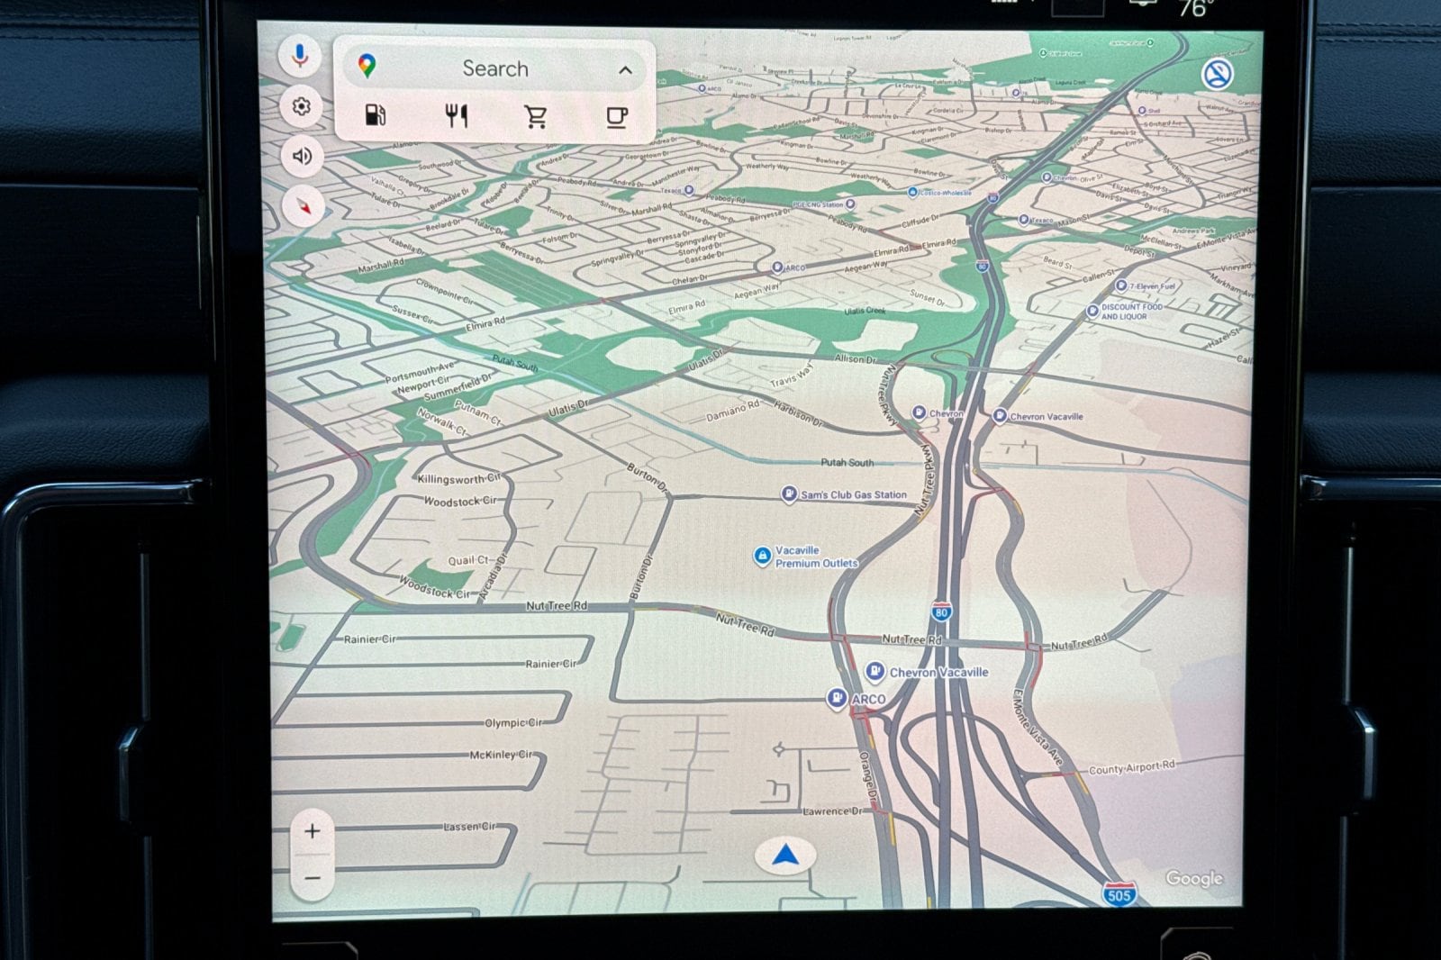Tap the 'Cliffside Dr' street label
The image size is (1441, 960).
pos(920,222)
